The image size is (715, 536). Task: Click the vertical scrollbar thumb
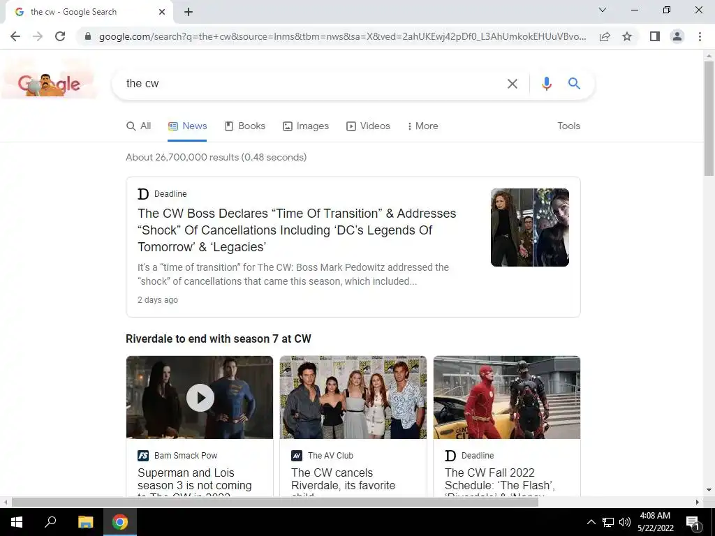(x=709, y=118)
